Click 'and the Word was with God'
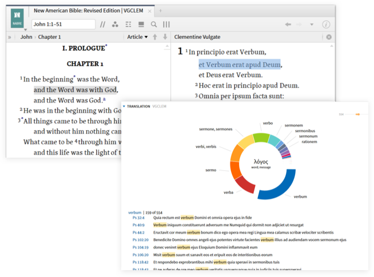374x277 pixels. [x=75, y=90]
